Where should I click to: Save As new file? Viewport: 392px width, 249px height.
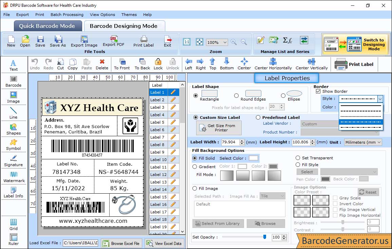[x=58, y=41]
